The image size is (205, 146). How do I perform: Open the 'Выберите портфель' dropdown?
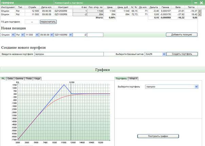pos(196,87)
